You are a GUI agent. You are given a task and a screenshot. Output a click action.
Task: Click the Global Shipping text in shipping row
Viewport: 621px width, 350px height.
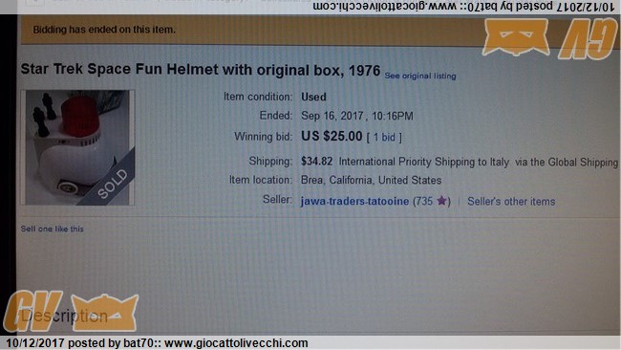(x=583, y=163)
